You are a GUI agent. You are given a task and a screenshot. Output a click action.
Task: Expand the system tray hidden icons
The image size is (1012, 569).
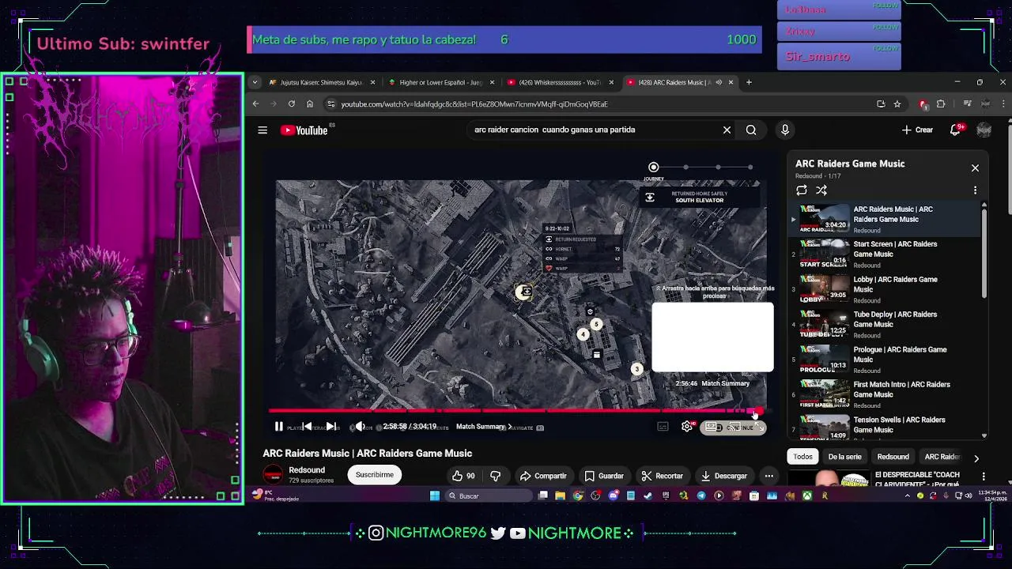click(908, 496)
